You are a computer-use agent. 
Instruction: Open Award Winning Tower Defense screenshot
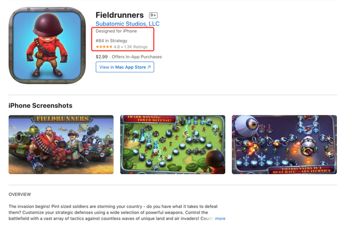[172, 145]
